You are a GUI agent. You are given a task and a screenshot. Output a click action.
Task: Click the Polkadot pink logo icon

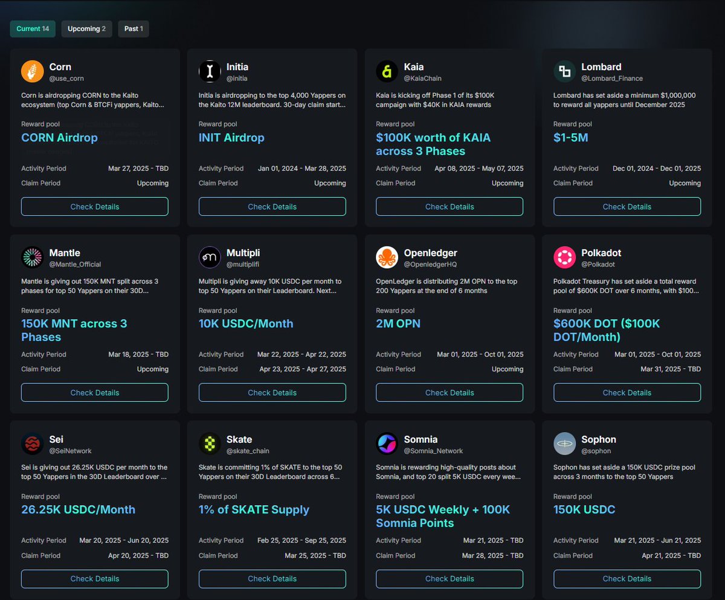click(x=564, y=257)
